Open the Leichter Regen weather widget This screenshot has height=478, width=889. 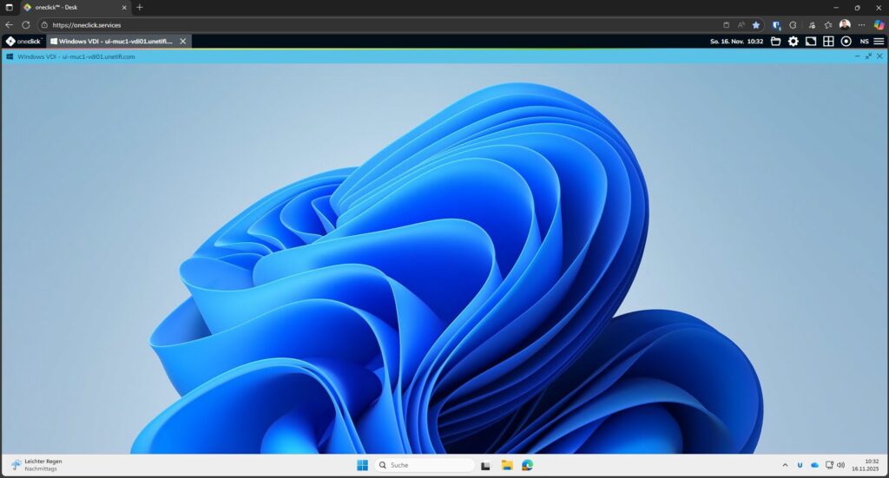[x=35, y=465]
